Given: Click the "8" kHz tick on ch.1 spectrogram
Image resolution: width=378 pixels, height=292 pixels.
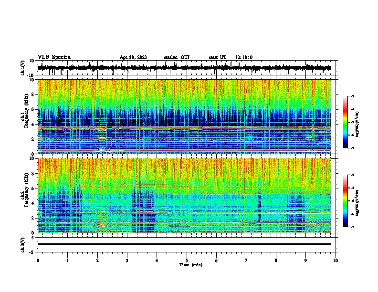Looking at the screenshot, I should (33, 94).
